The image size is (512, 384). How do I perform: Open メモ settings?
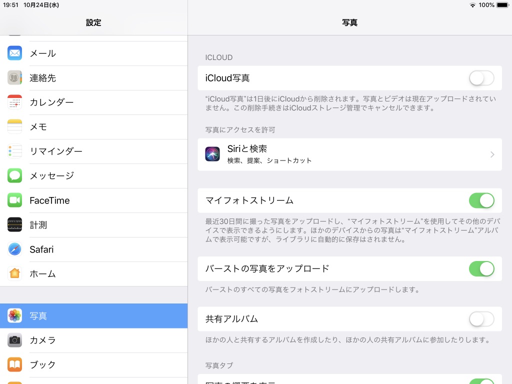(93, 127)
